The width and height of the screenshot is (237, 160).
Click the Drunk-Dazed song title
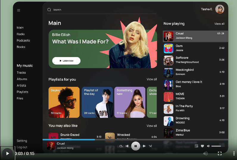(70, 135)
